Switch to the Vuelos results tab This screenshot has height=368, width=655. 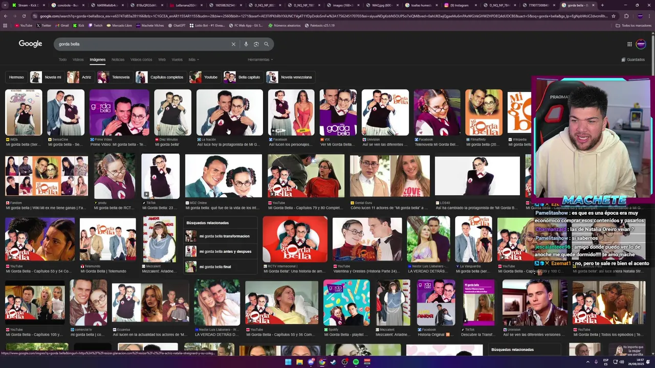pyautogui.click(x=177, y=60)
